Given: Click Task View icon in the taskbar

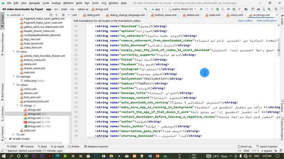Looking at the screenshot, I should (26, 156).
